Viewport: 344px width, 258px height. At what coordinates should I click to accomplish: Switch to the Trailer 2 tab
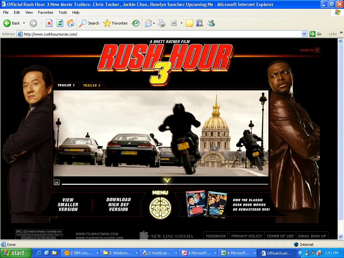pos(92,85)
